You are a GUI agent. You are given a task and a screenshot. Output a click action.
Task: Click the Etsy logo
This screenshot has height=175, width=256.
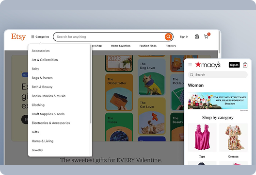pos(18,36)
